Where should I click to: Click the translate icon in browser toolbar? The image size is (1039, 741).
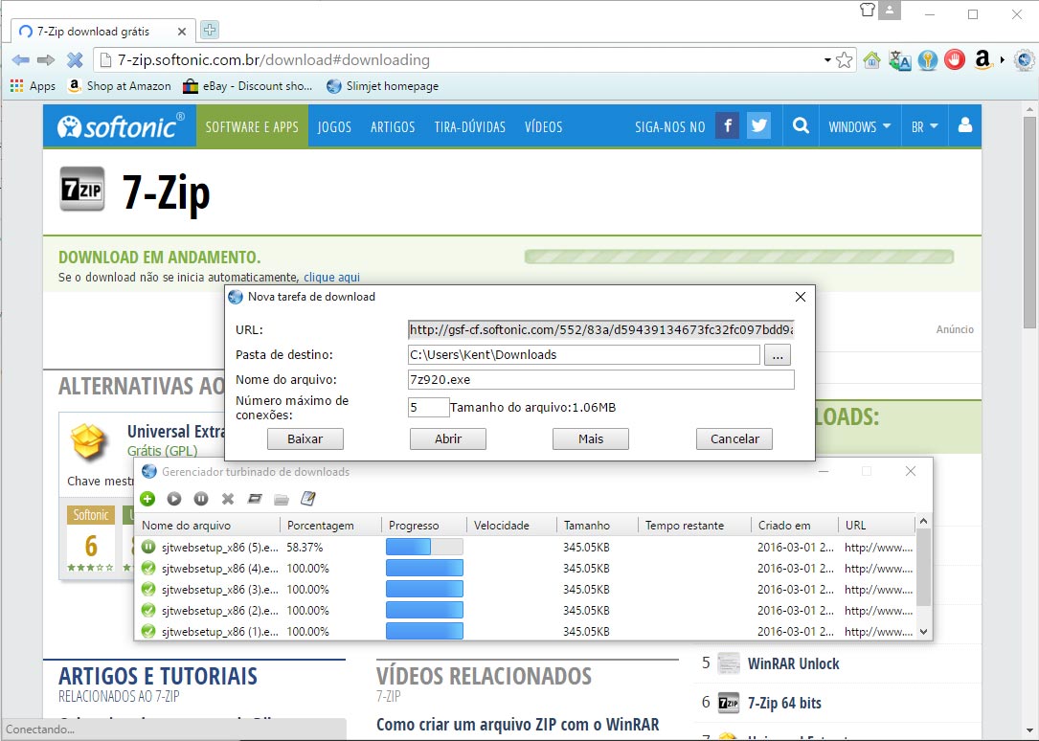coord(900,60)
